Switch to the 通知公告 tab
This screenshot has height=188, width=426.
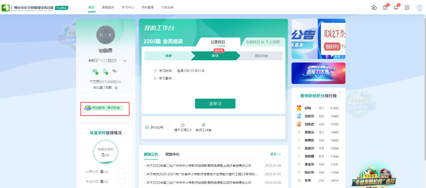[x=151, y=154]
